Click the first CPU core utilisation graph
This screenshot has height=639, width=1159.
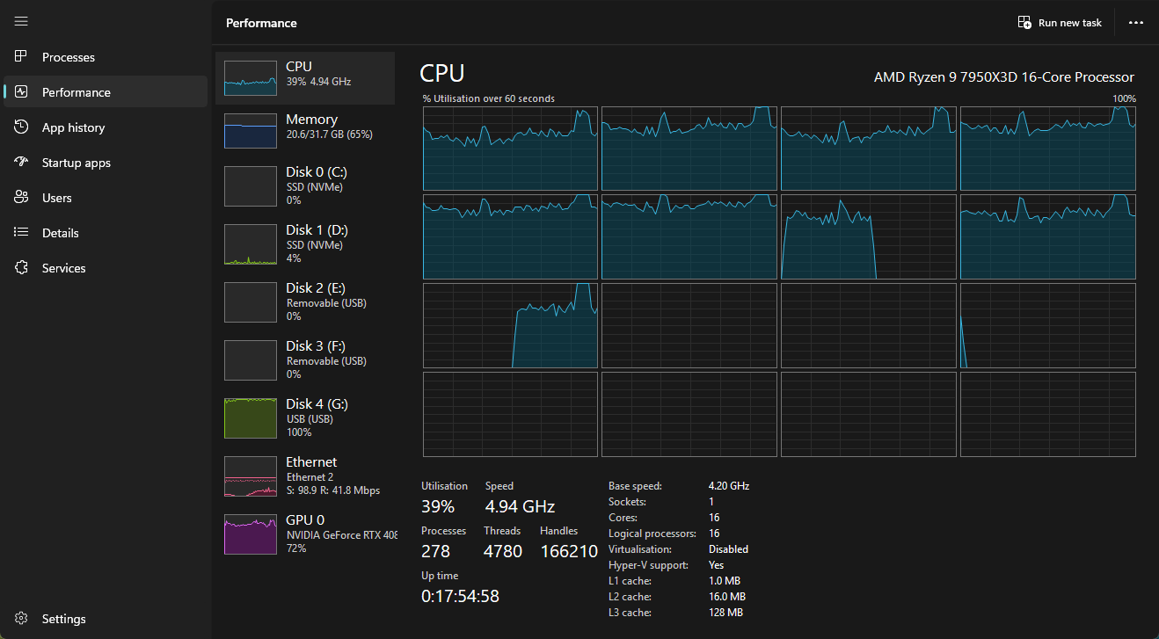click(510, 149)
